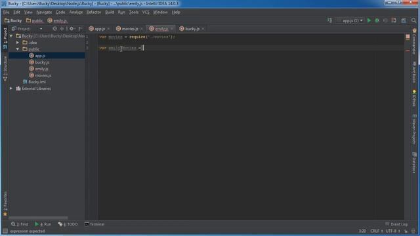The width and height of the screenshot is (420, 236).
Task: Click the Collapse All icon in Project panel
Action: click(62, 29)
